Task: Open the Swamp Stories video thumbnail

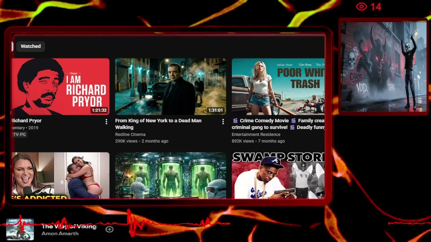Action: coord(278,175)
